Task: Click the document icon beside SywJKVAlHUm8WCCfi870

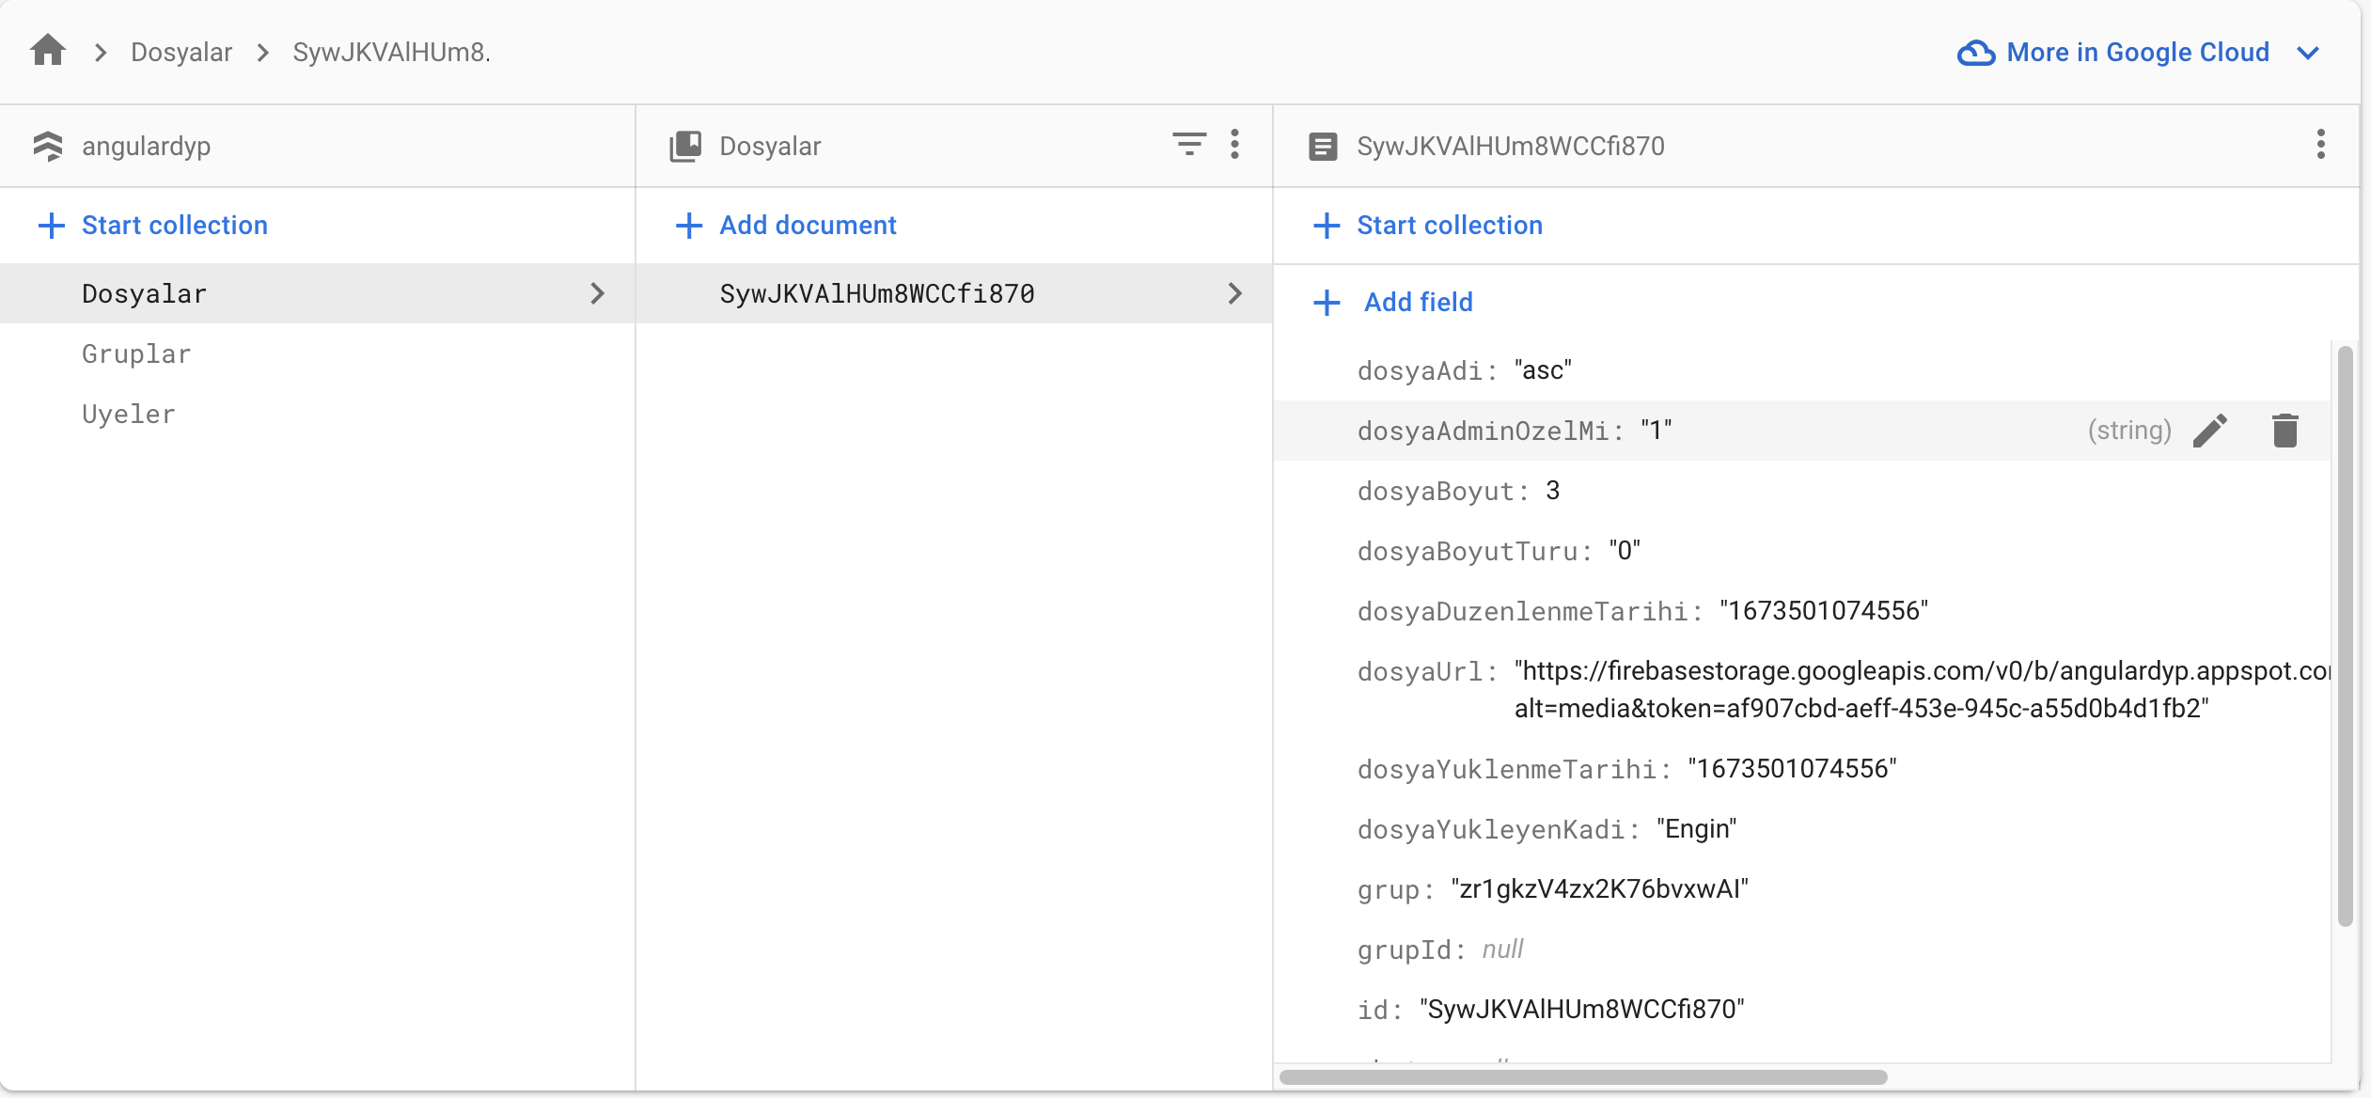Action: (1323, 147)
